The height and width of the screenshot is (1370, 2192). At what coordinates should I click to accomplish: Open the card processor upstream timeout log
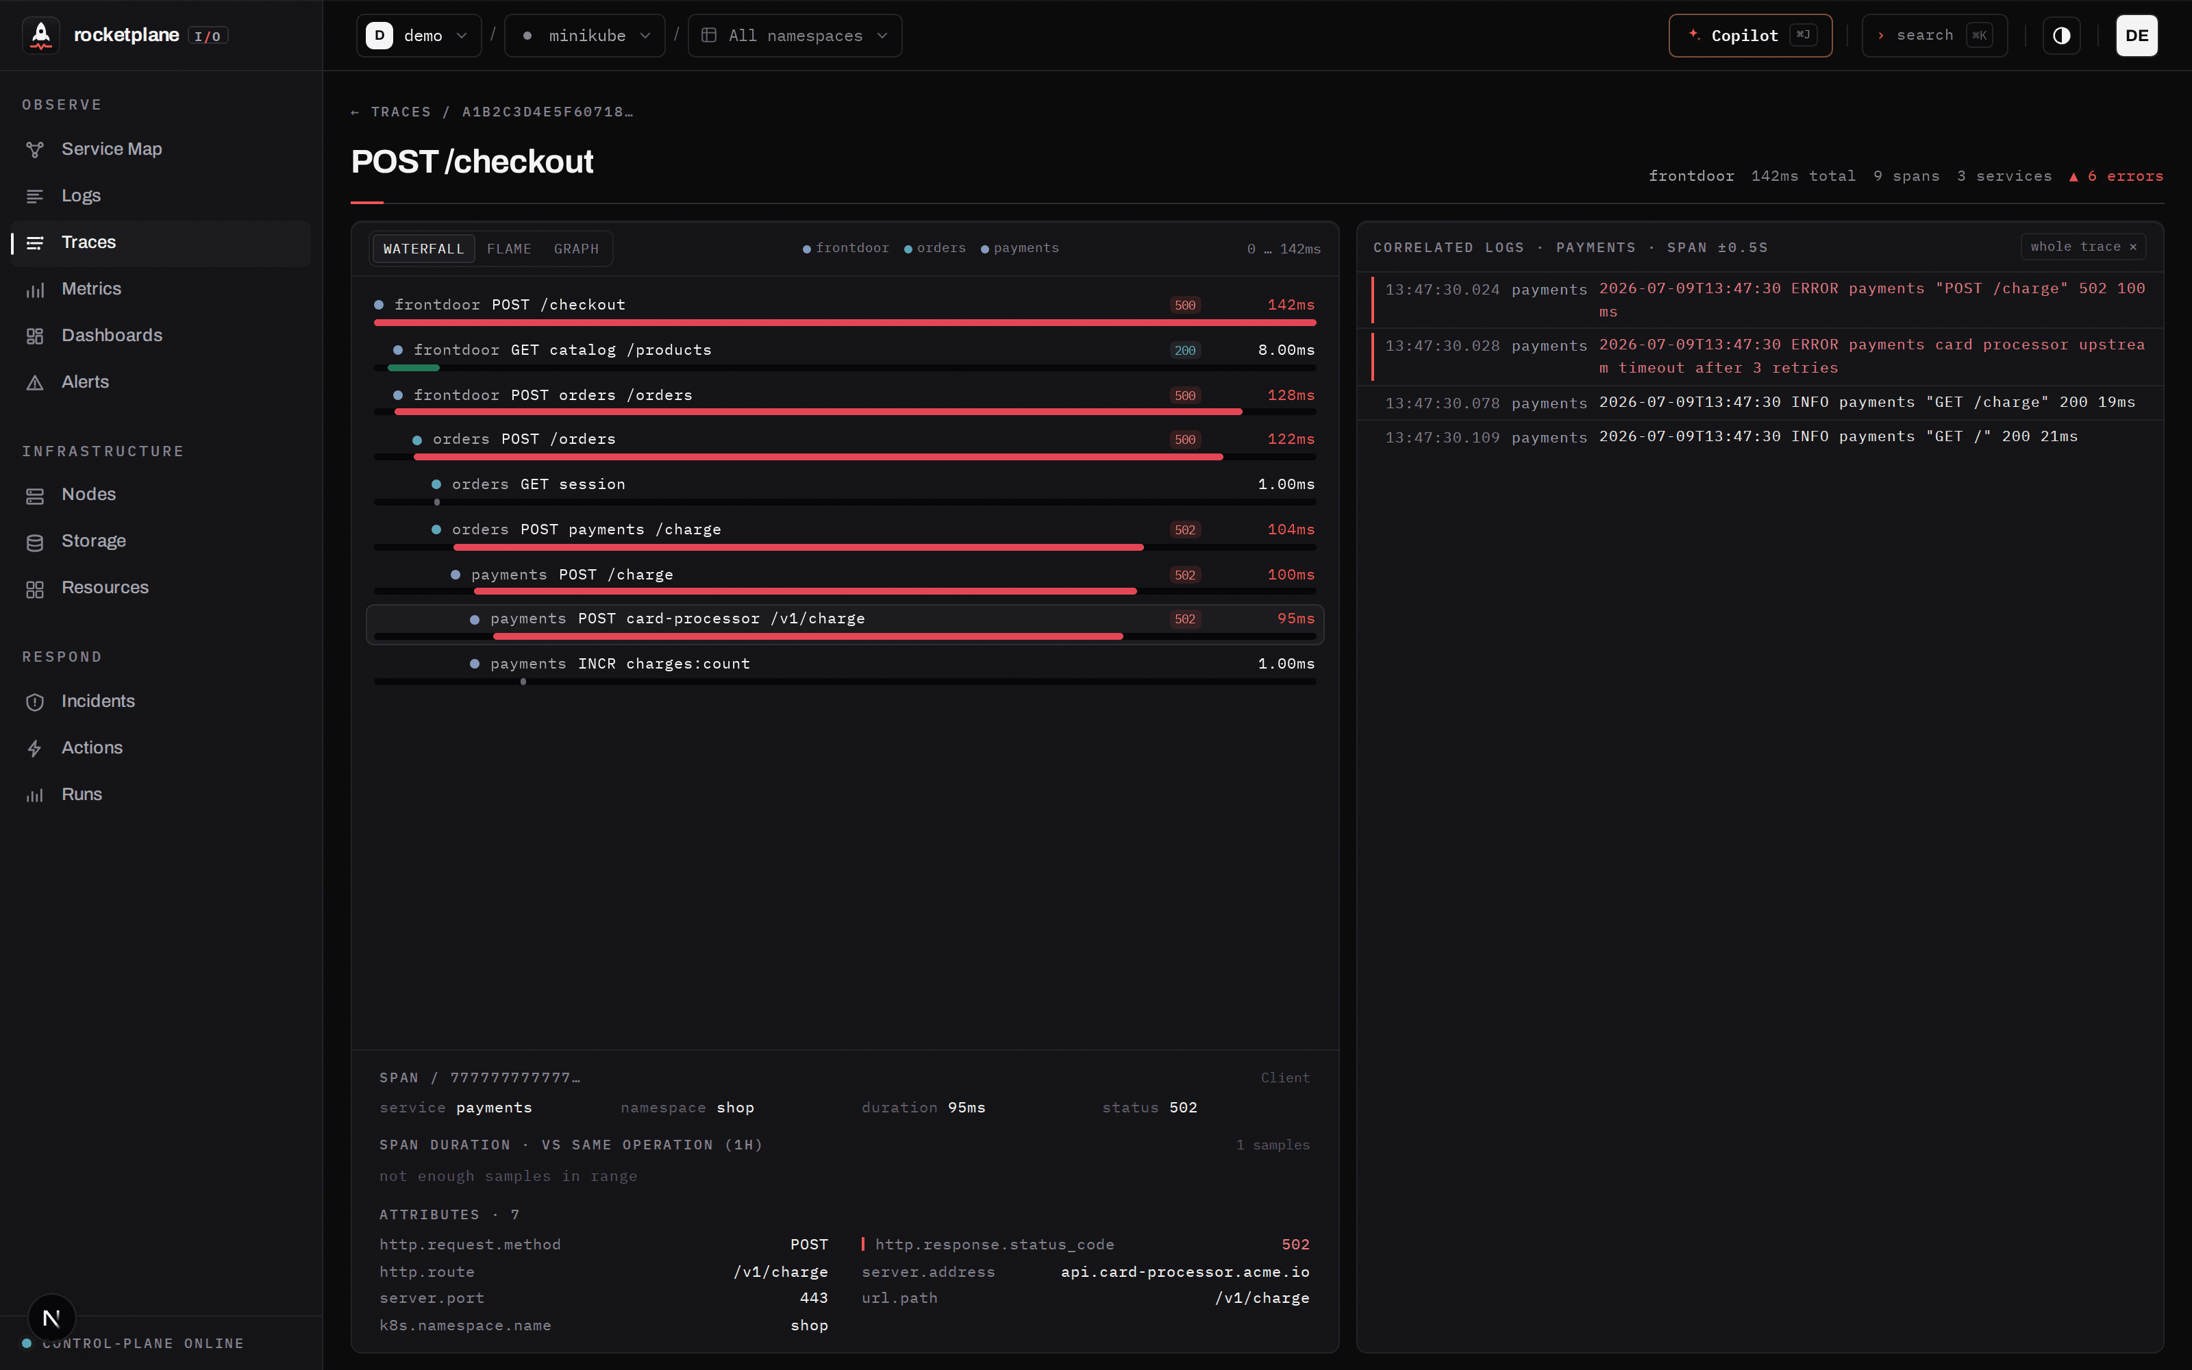click(1760, 356)
